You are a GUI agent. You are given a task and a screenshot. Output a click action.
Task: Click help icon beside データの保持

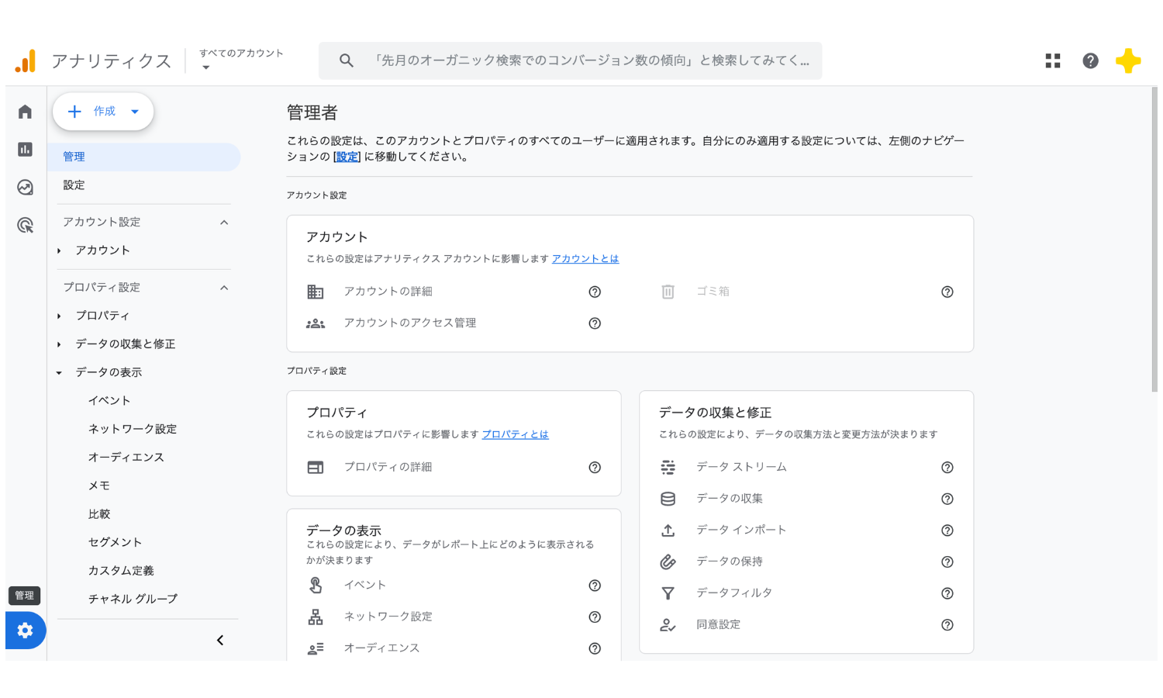pyautogui.click(x=947, y=562)
